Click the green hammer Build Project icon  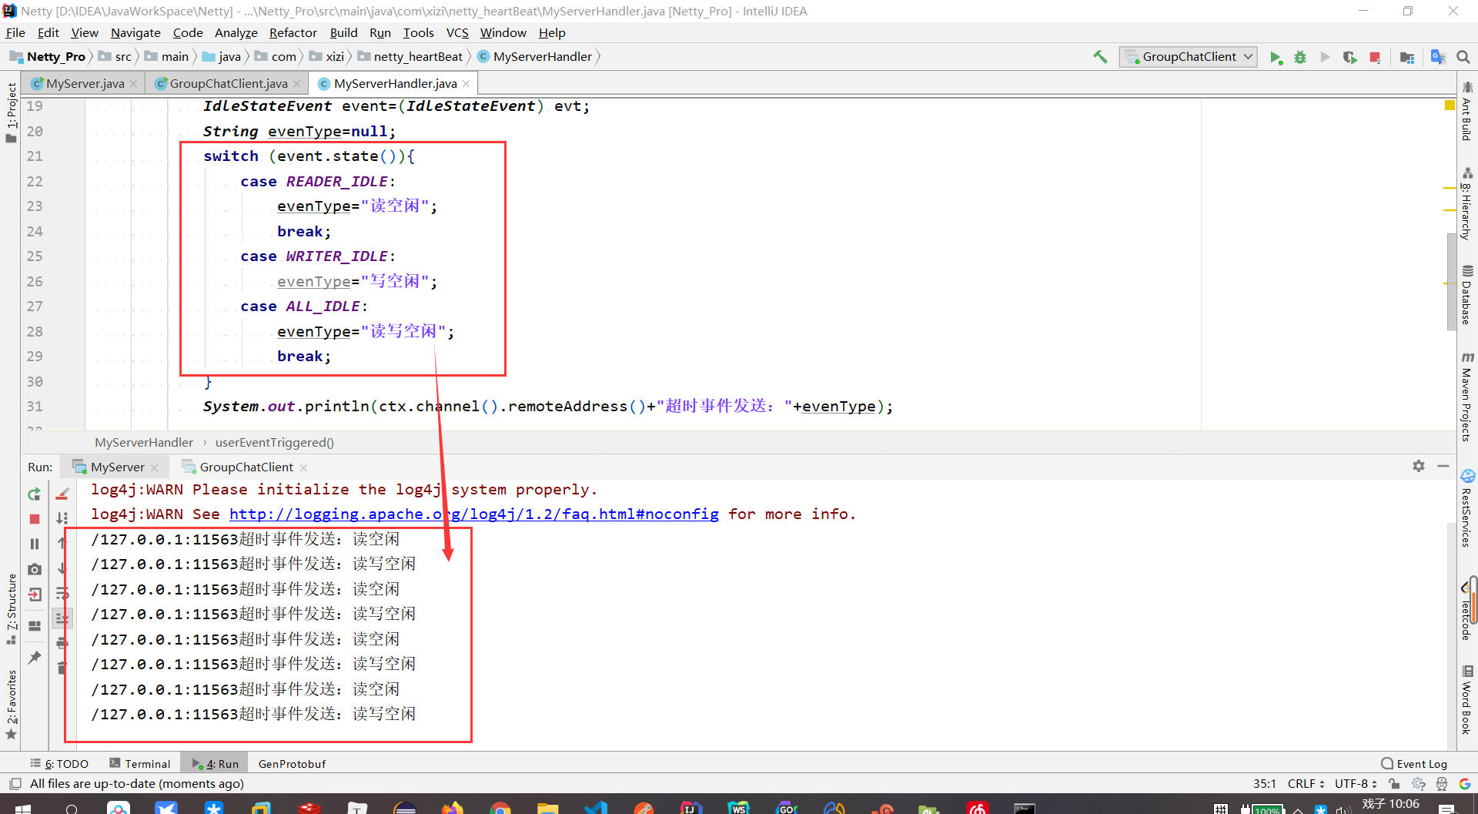1100,57
